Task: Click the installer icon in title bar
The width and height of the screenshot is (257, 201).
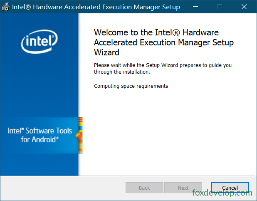Action: click(x=6, y=7)
